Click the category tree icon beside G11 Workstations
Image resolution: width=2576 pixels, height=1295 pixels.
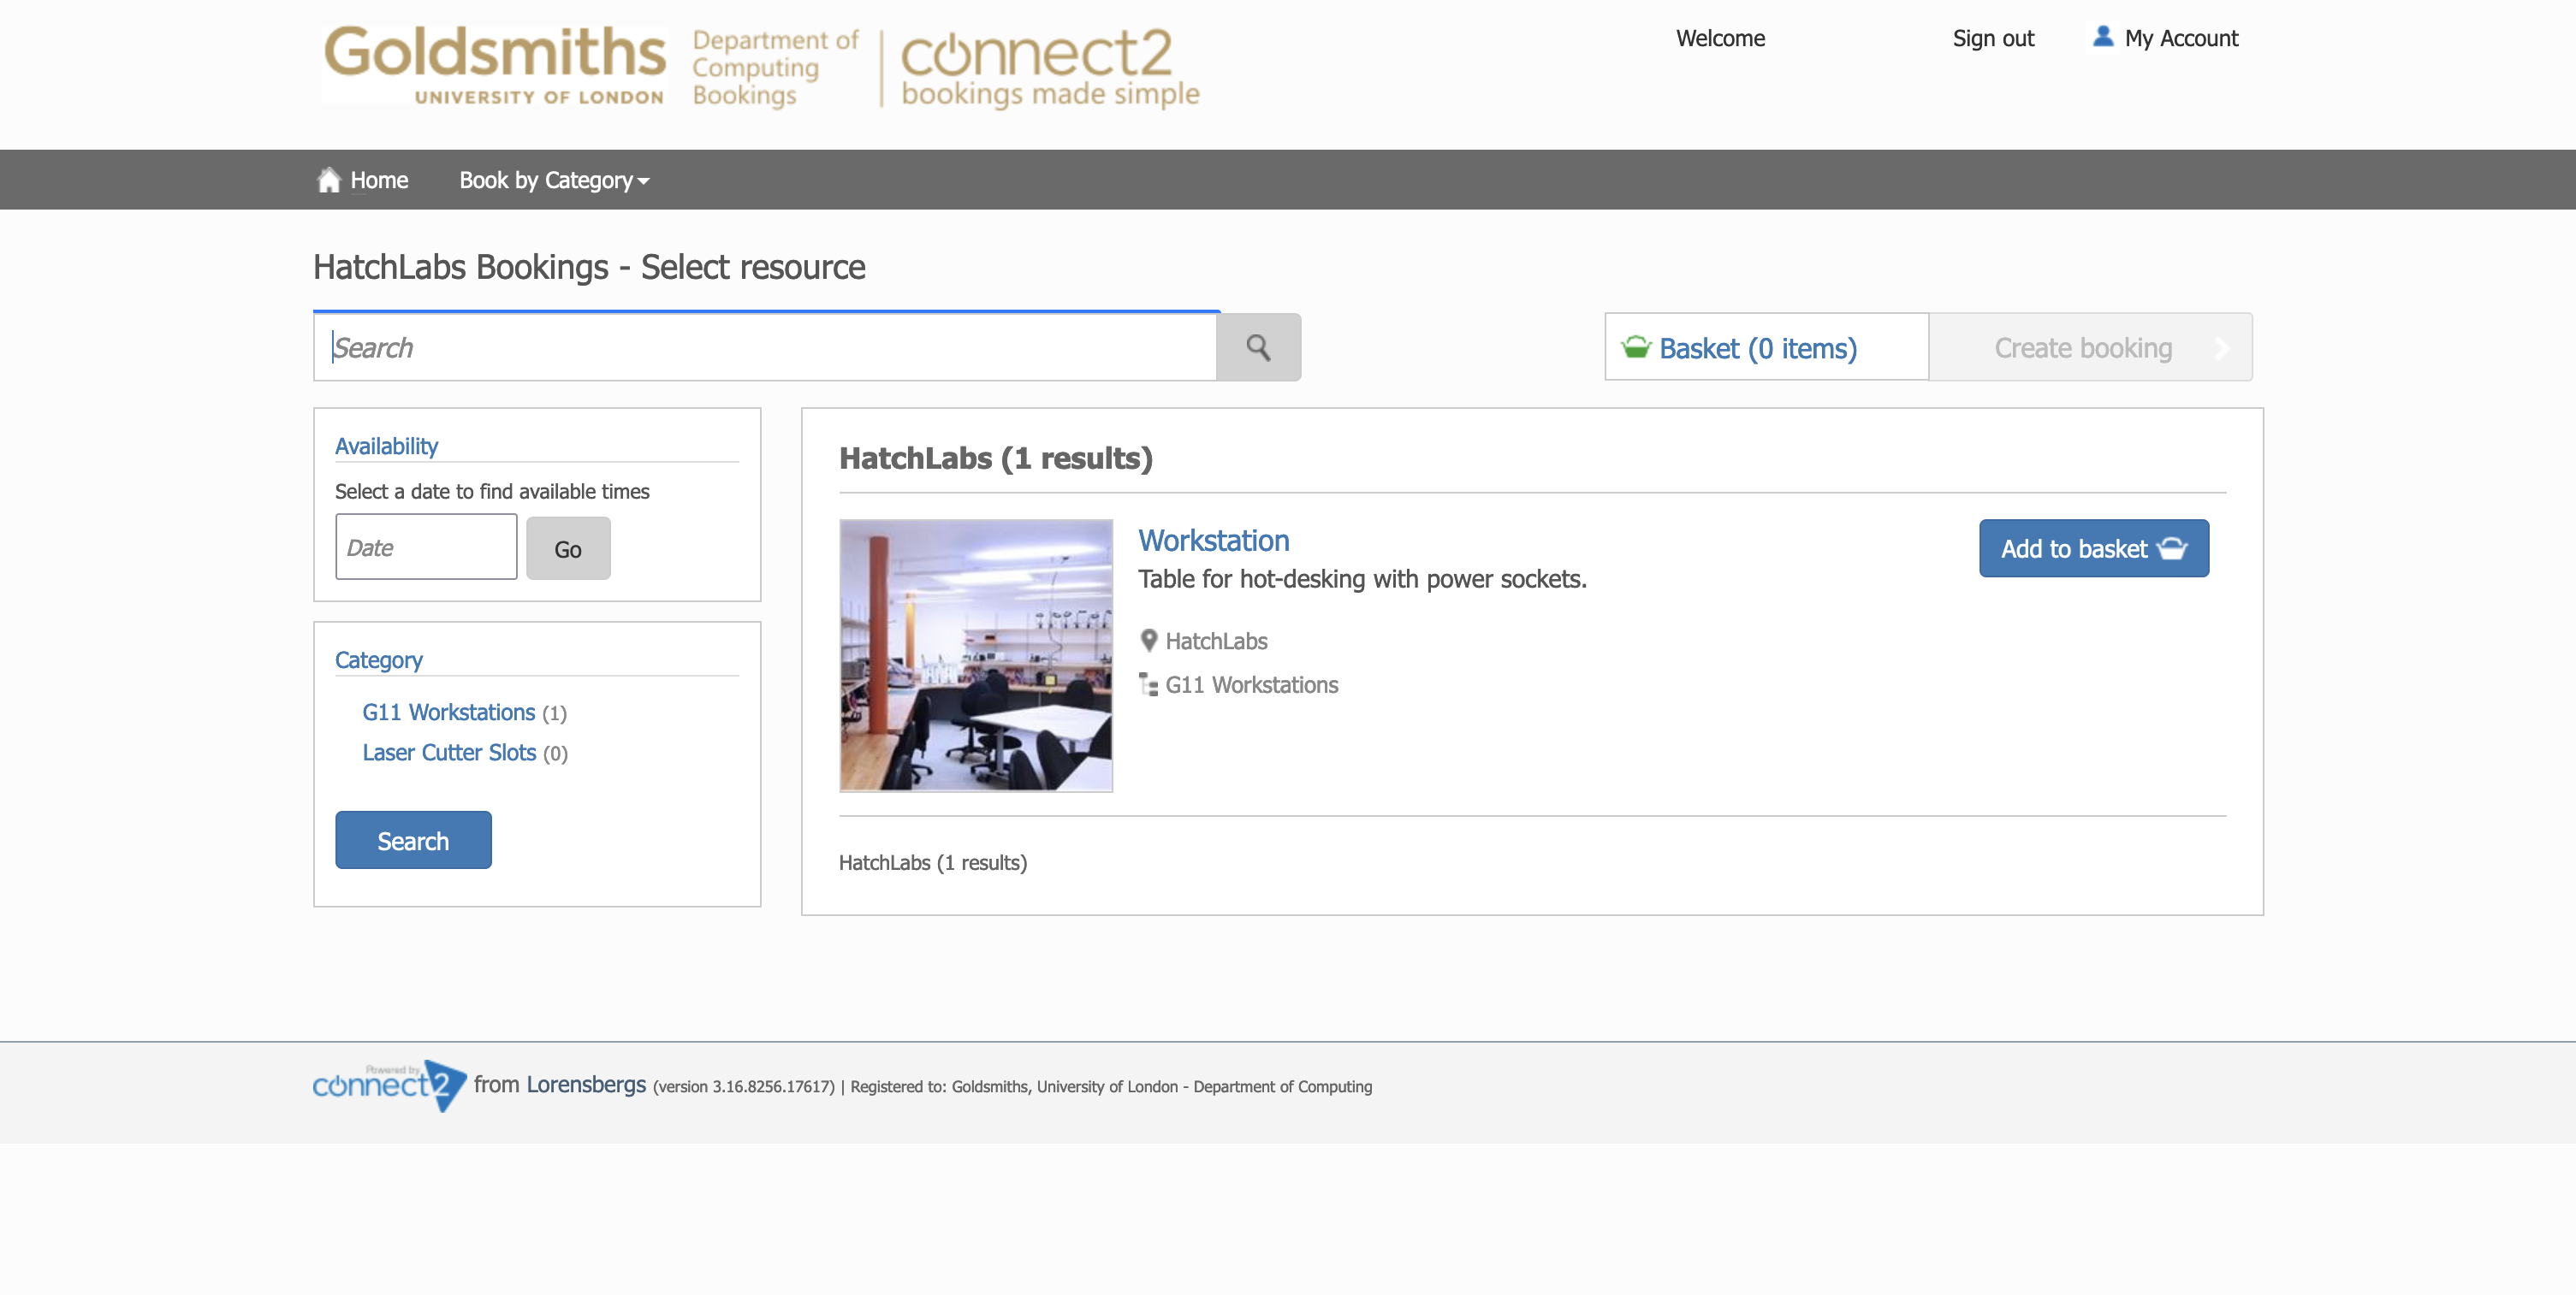coord(1149,684)
